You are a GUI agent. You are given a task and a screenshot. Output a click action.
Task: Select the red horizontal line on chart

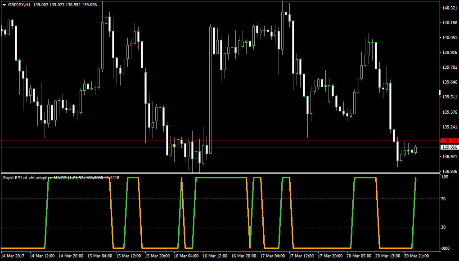(x=220, y=141)
